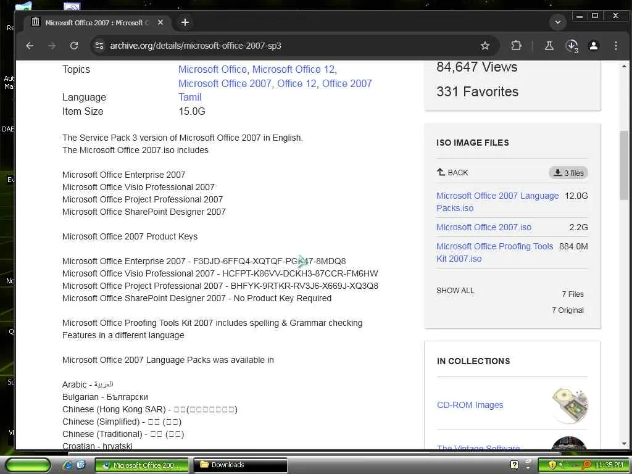Download Microsoft Office 2007 Language Packs.iso

pos(497,202)
